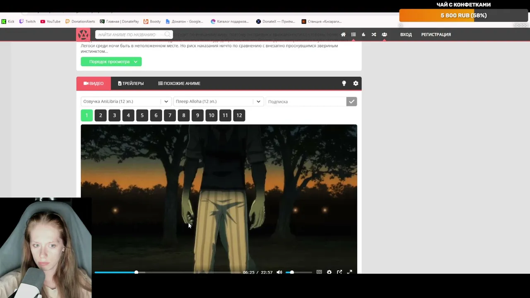This screenshot has height=298, width=530.
Task: Open the Станция «Кисараги bookmark
Action: click(321, 22)
